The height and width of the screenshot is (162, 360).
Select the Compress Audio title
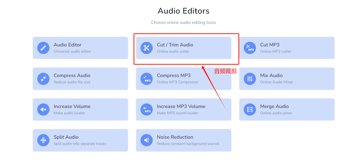pyautogui.click(x=72, y=75)
